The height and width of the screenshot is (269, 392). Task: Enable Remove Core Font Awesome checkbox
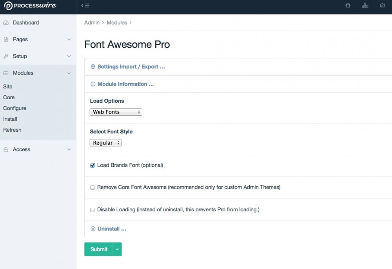pos(93,187)
